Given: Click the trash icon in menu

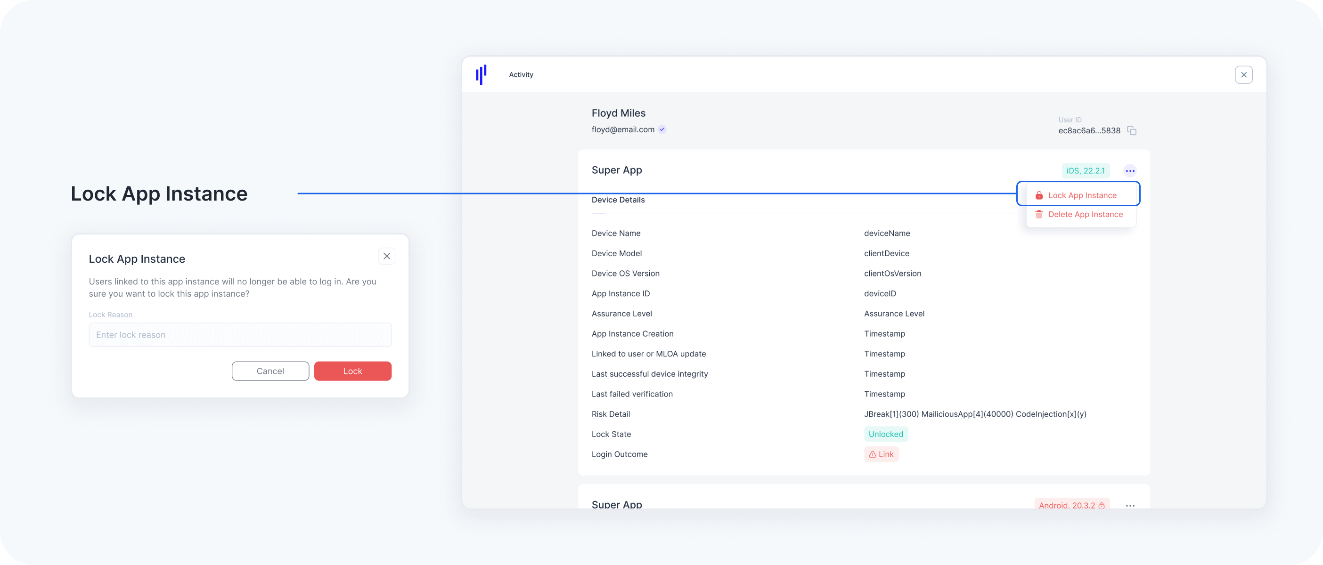Looking at the screenshot, I should pyautogui.click(x=1039, y=215).
